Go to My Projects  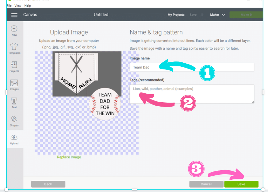coord(176,15)
